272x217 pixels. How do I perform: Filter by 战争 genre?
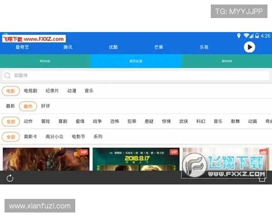pyautogui.click(x=97, y=121)
